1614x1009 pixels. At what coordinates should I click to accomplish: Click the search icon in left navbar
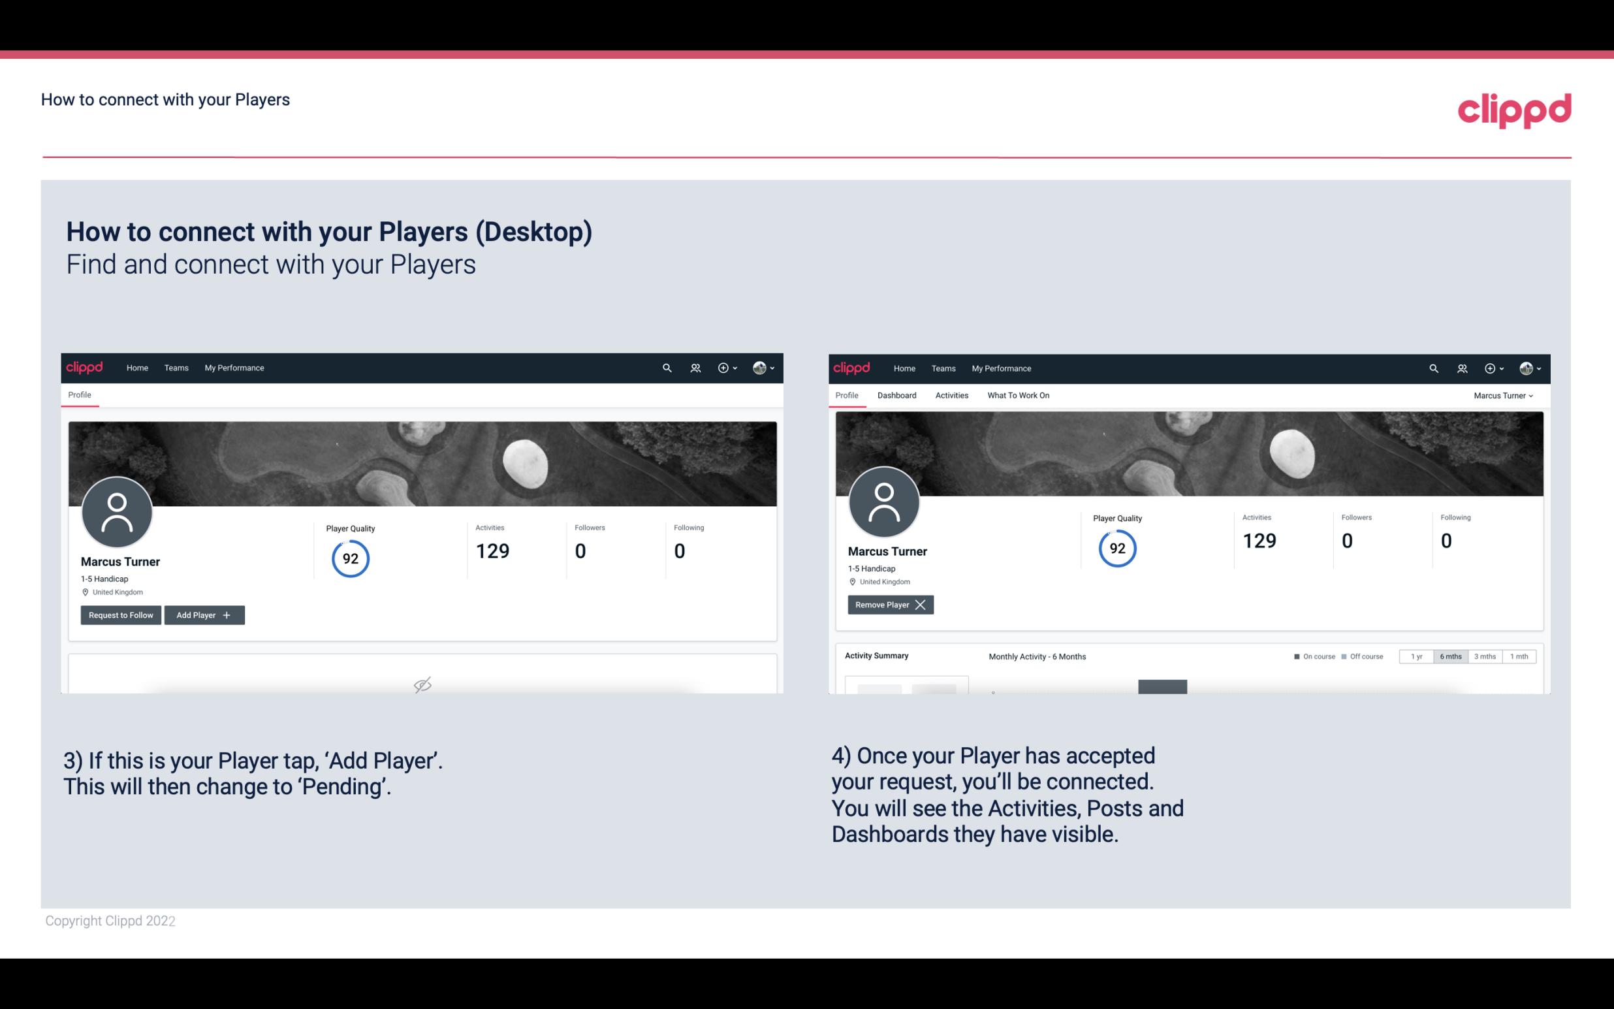pyautogui.click(x=666, y=368)
